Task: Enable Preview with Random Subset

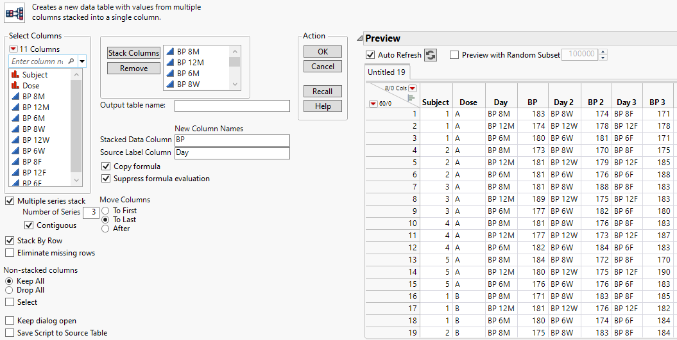Action: (x=455, y=55)
